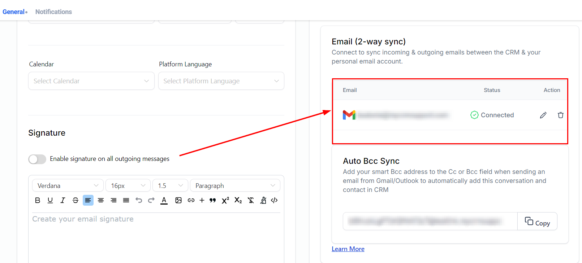Open the source code view icon
Viewport: 582px width, 263px height.
point(274,200)
